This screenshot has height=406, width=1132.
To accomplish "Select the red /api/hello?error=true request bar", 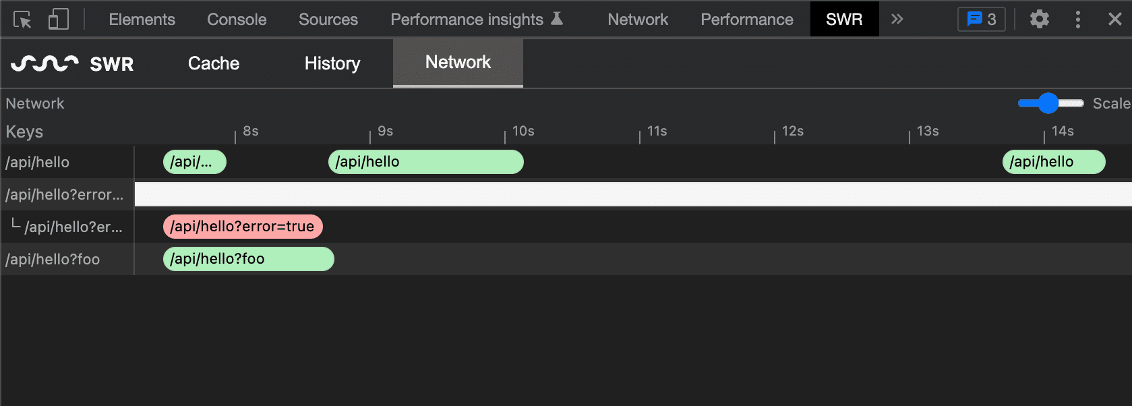I will [x=243, y=227].
